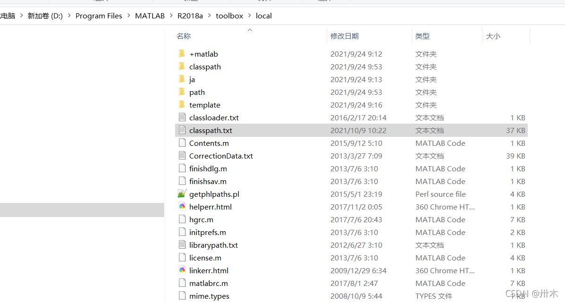Click date 2021/10/9 10:22 of classpath.txt
Image resolution: width=565 pixels, height=302 pixels.
coord(358,130)
